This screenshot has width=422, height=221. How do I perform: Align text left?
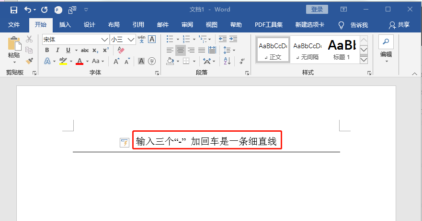pyautogui.click(x=170, y=50)
